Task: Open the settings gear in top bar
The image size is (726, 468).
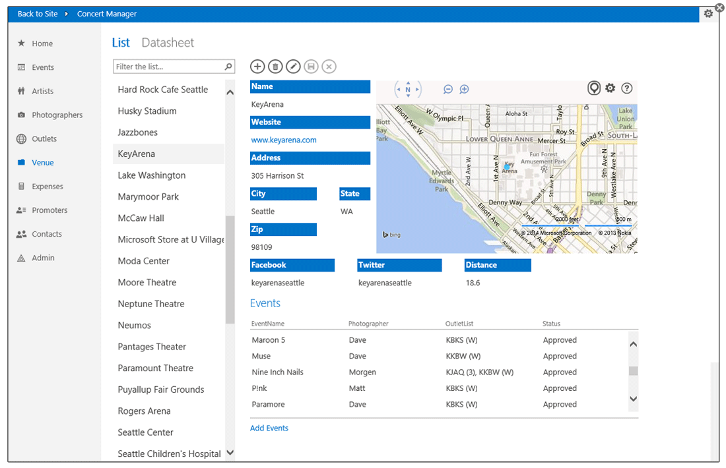Action: pos(708,14)
